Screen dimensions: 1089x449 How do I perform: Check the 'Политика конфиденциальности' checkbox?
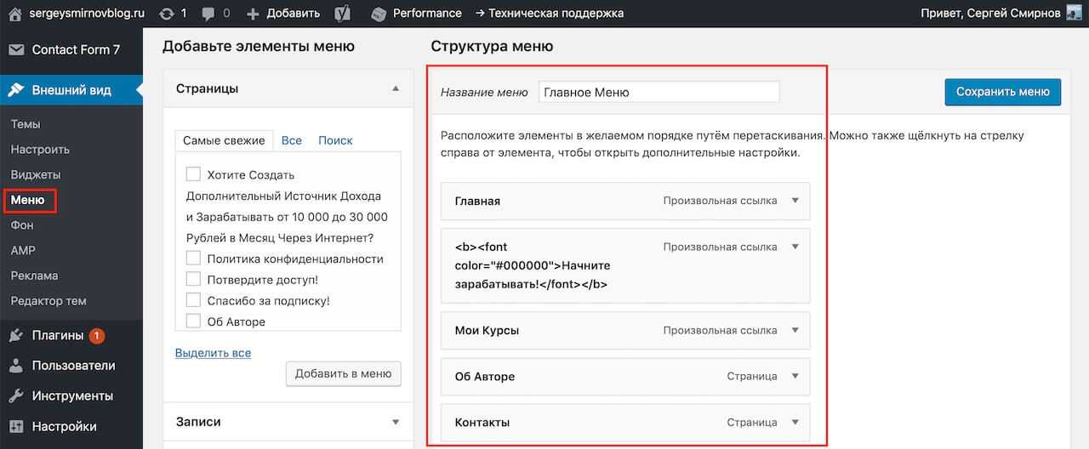pyautogui.click(x=193, y=258)
